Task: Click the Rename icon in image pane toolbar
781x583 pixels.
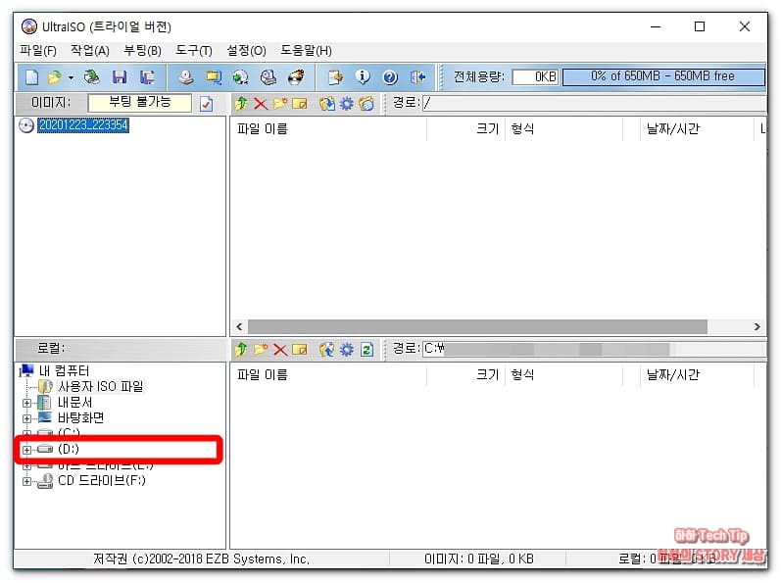Action: pos(299,104)
